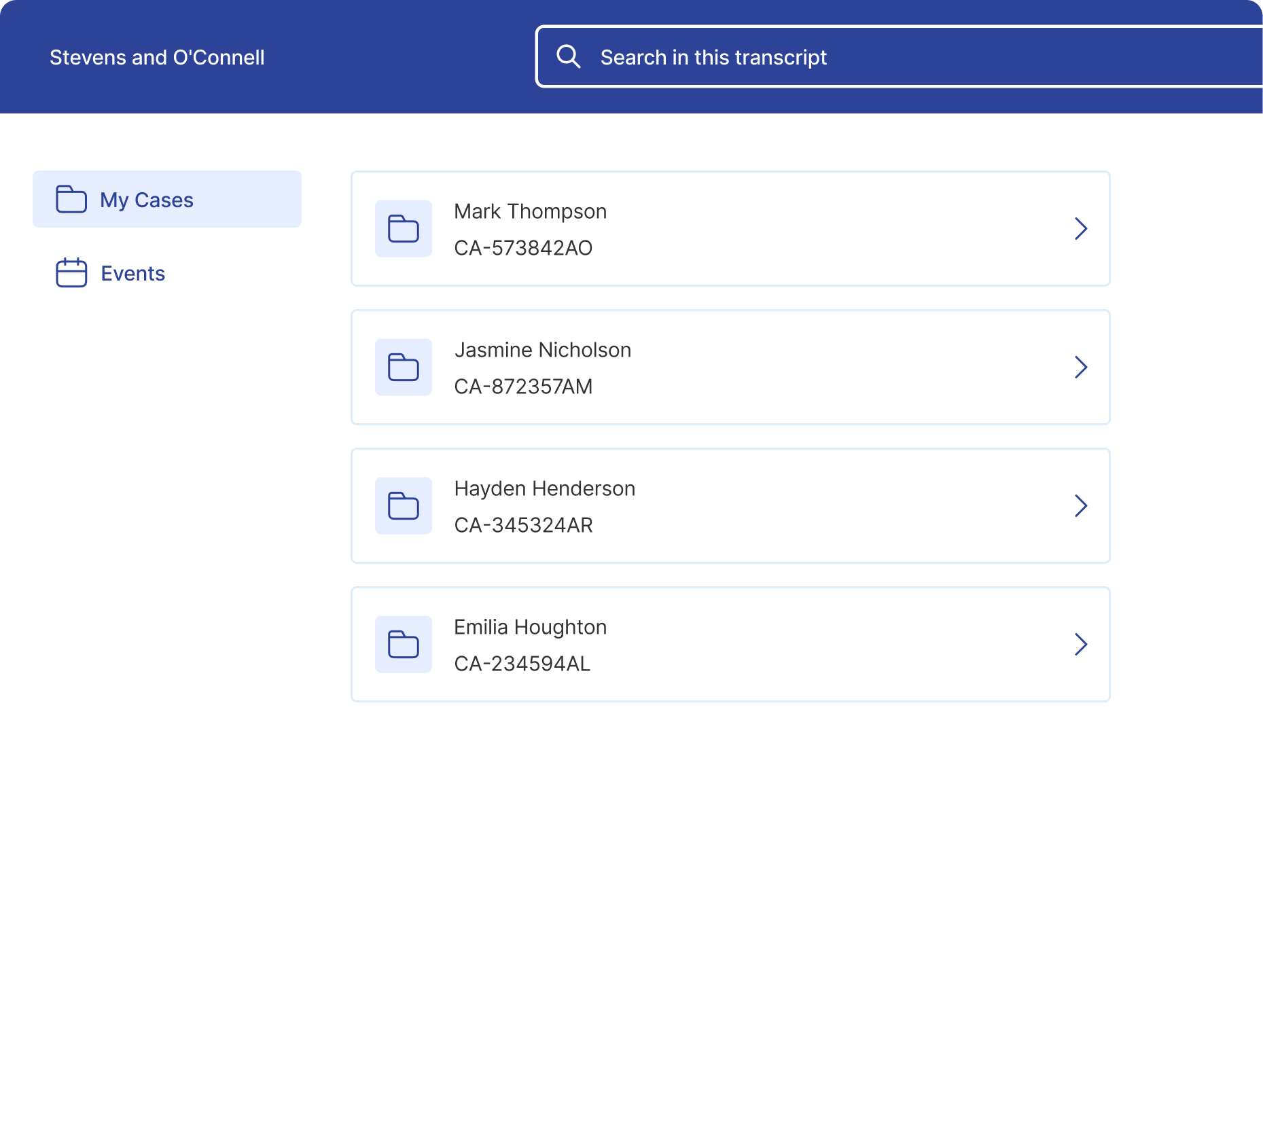Click the folder icon on Emilia Houghton's case
This screenshot has width=1263, height=1129.
tap(403, 644)
